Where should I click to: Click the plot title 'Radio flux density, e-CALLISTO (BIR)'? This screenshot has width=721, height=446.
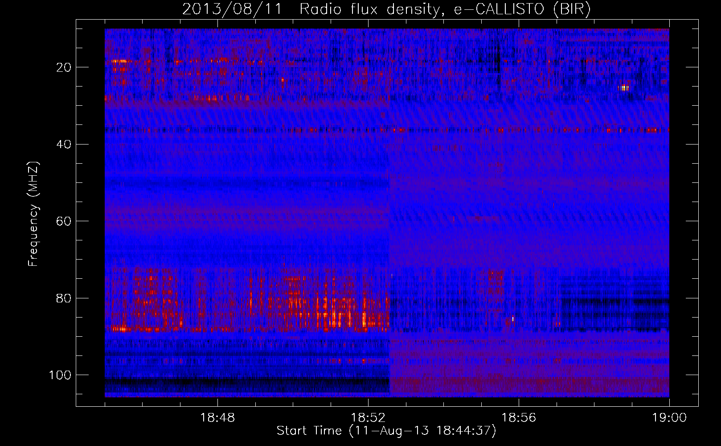click(445, 9)
